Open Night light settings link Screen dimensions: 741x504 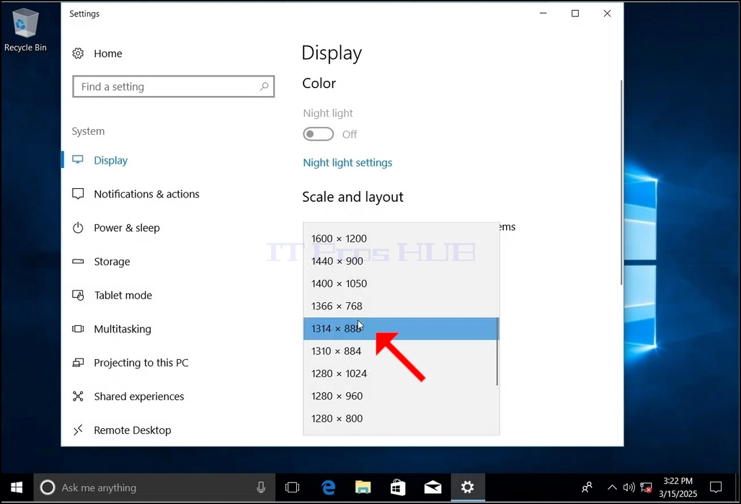(347, 163)
